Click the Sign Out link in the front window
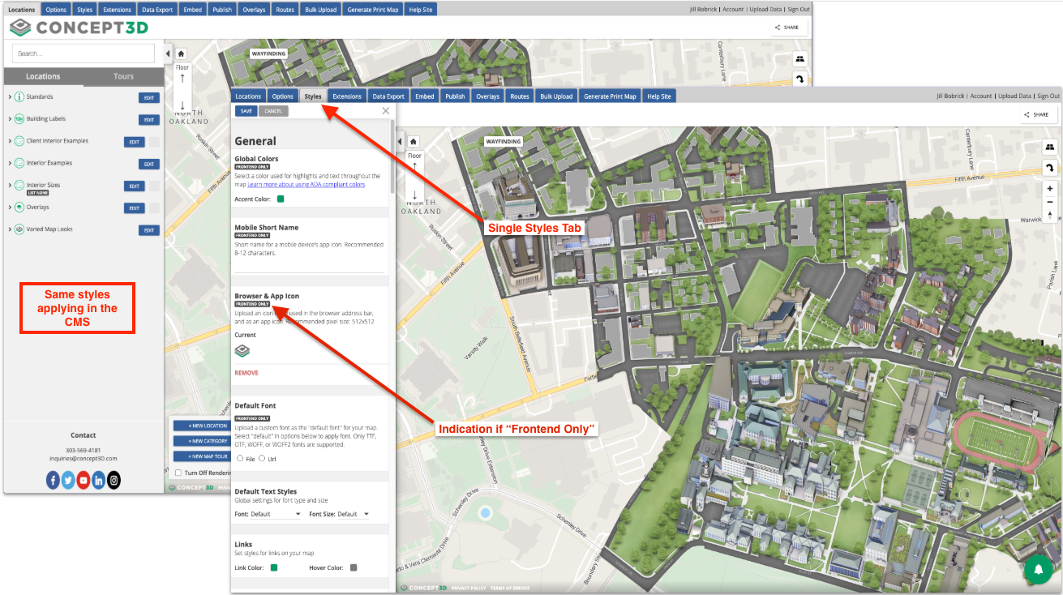 1048,96
